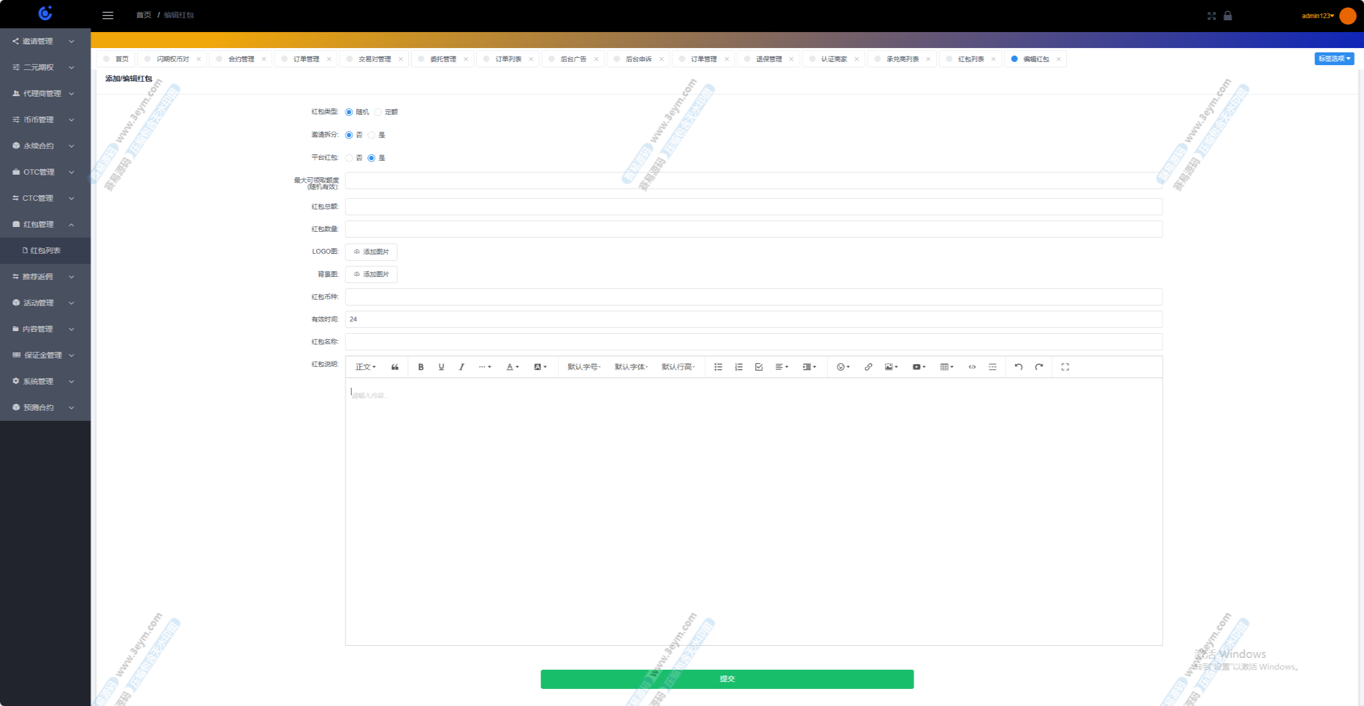The image size is (1364, 706).
Task: Toggle the sidebar hamburger menu
Action: pyautogui.click(x=108, y=15)
